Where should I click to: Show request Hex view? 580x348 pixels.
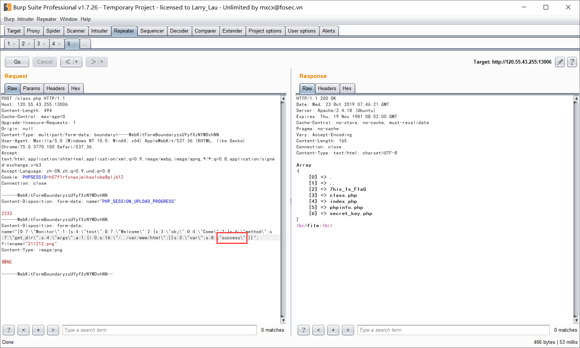click(x=76, y=89)
